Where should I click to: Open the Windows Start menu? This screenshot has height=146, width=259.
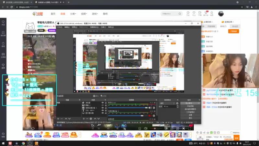3,143
